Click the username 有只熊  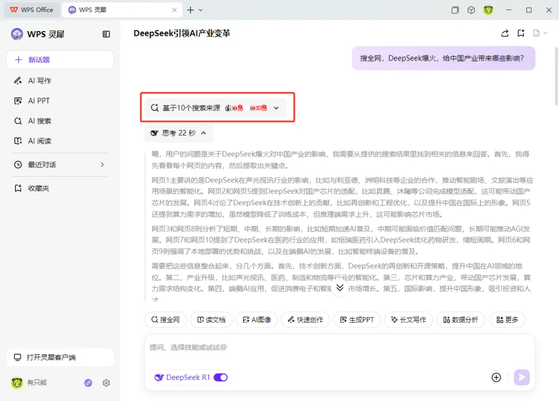pos(37,383)
